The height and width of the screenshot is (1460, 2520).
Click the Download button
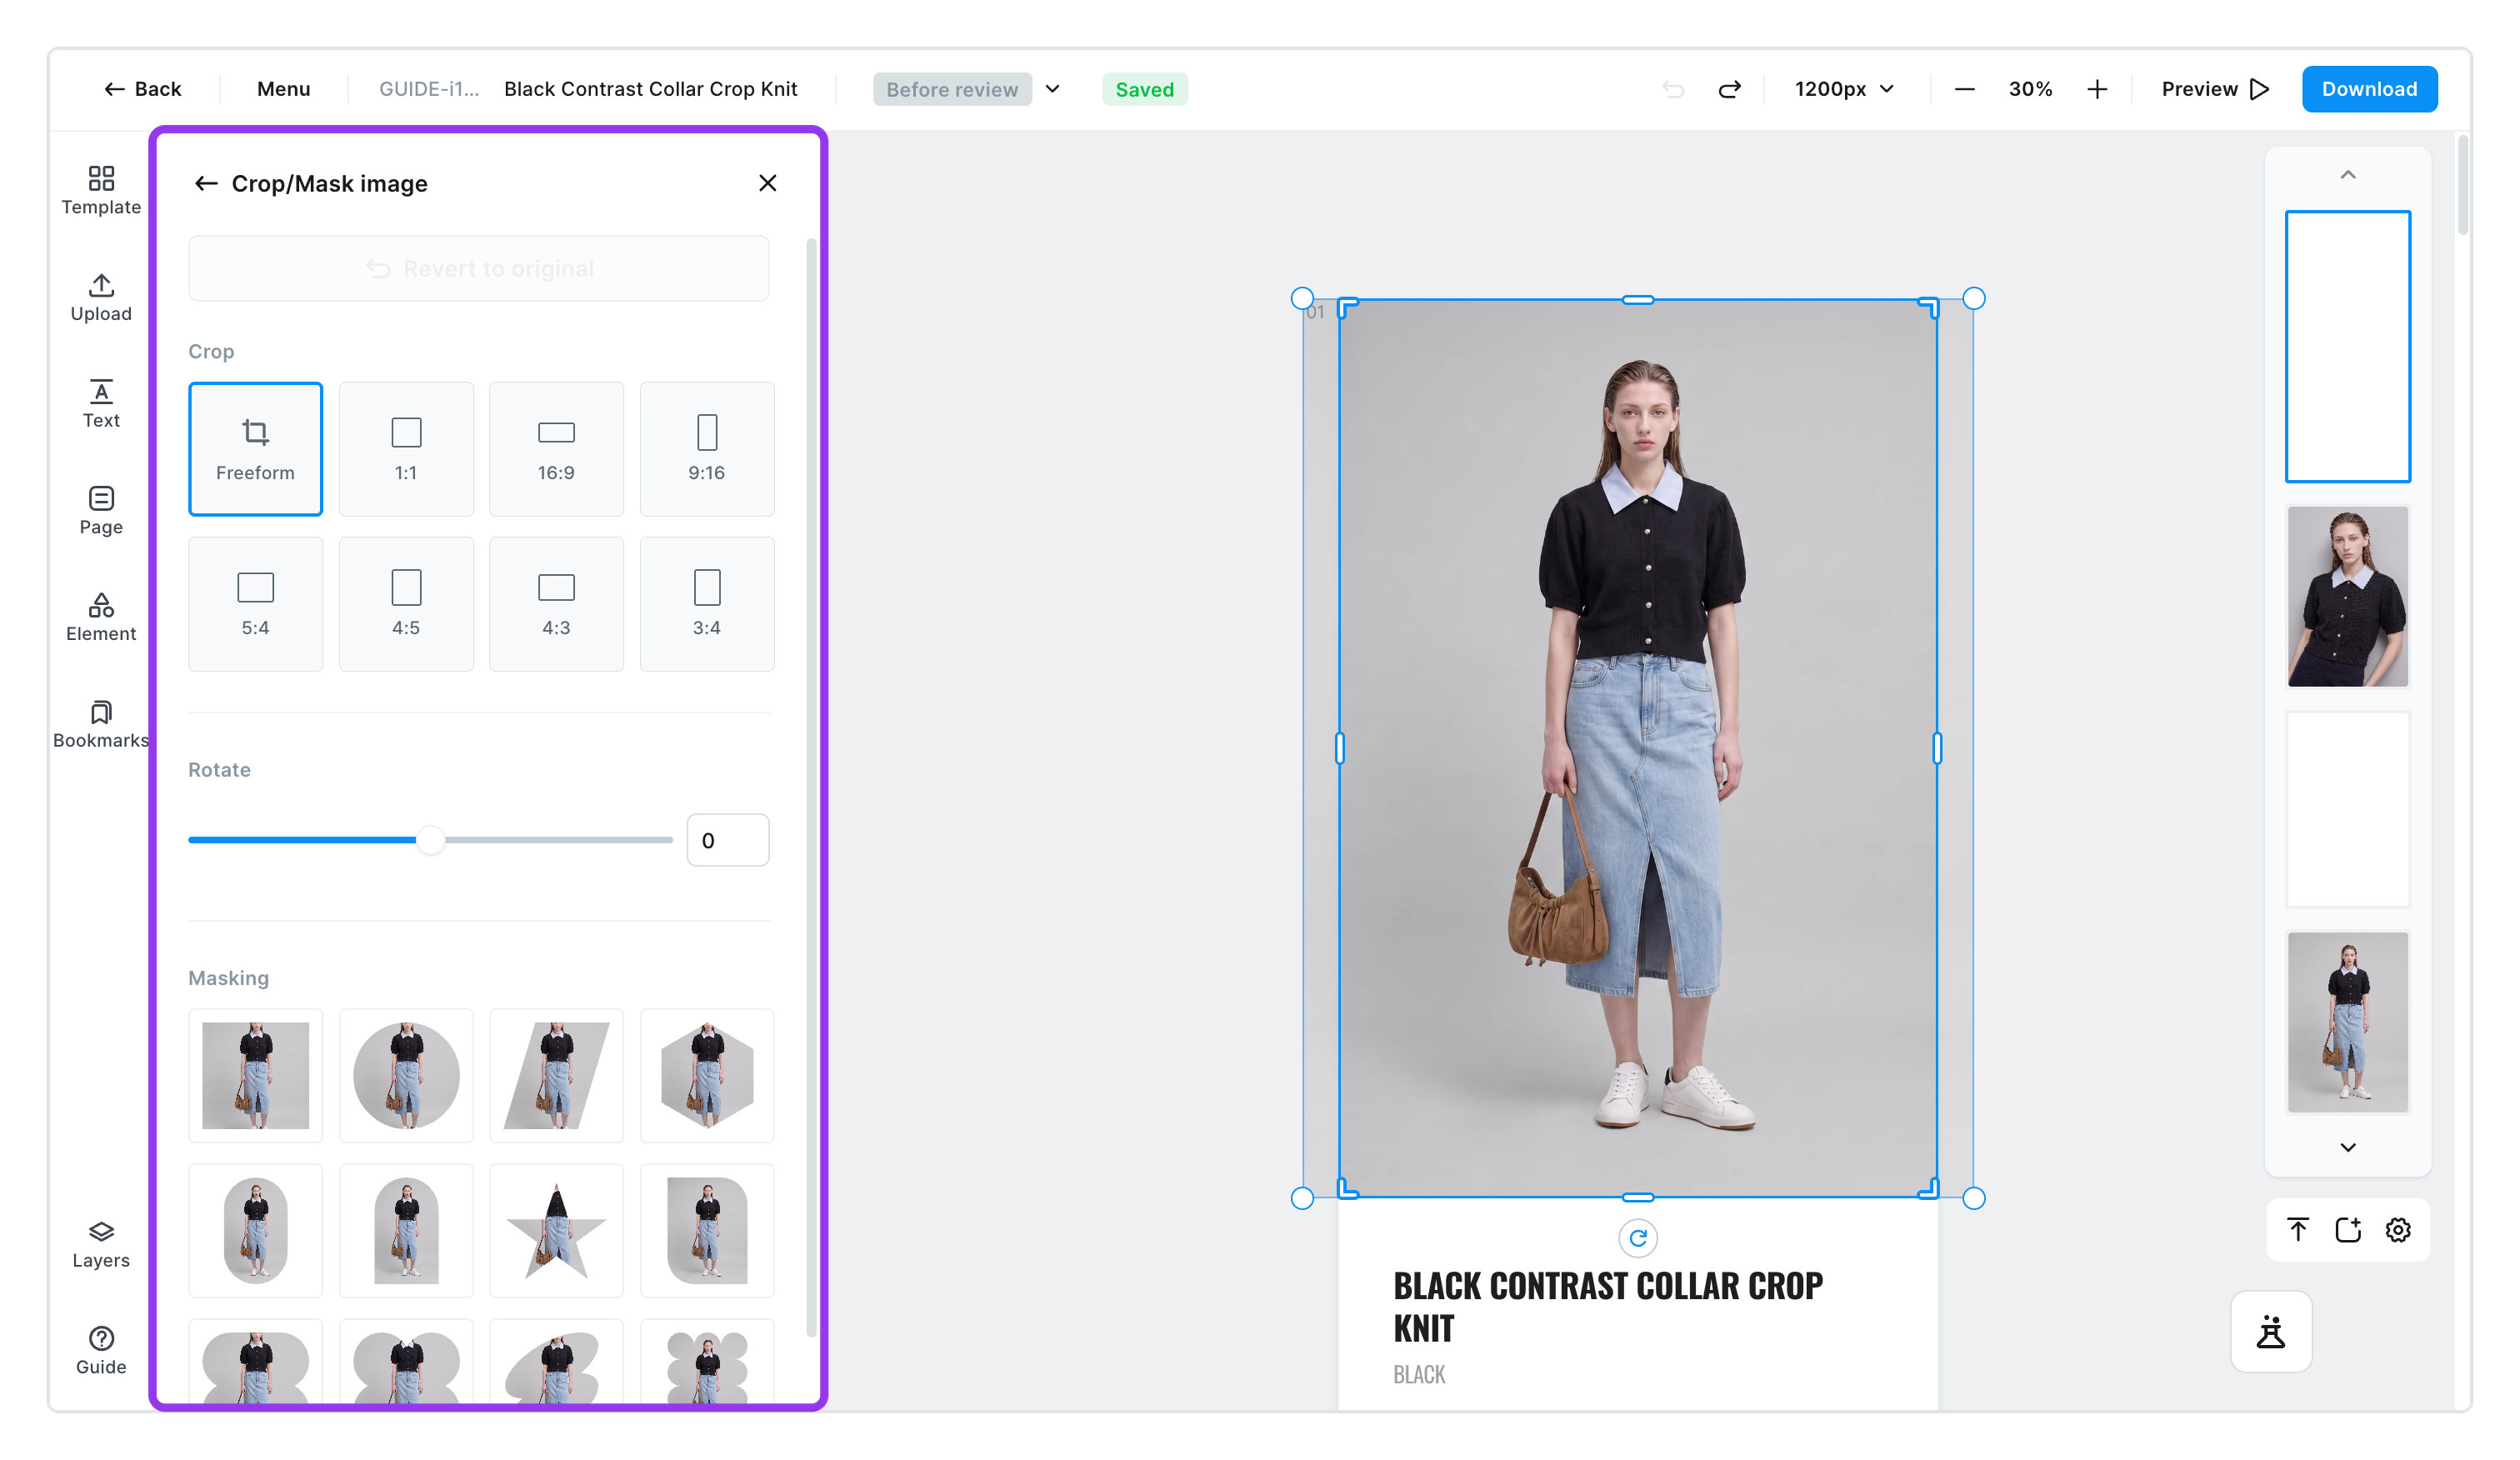point(2369,89)
